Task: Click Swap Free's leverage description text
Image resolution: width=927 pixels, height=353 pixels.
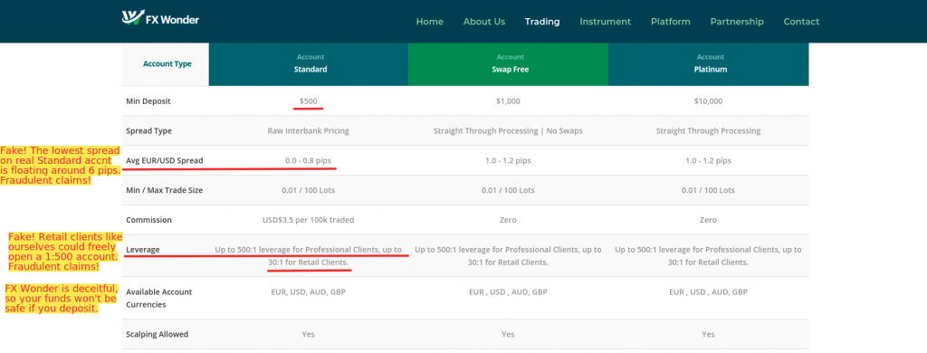Action: point(508,256)
